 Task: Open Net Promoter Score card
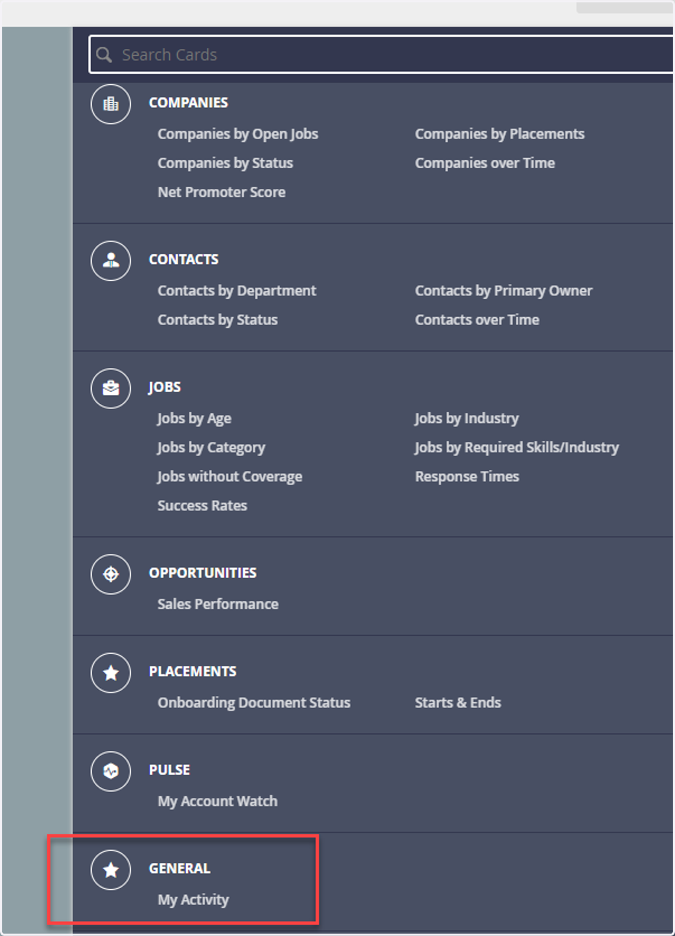[x=222, y=192]
